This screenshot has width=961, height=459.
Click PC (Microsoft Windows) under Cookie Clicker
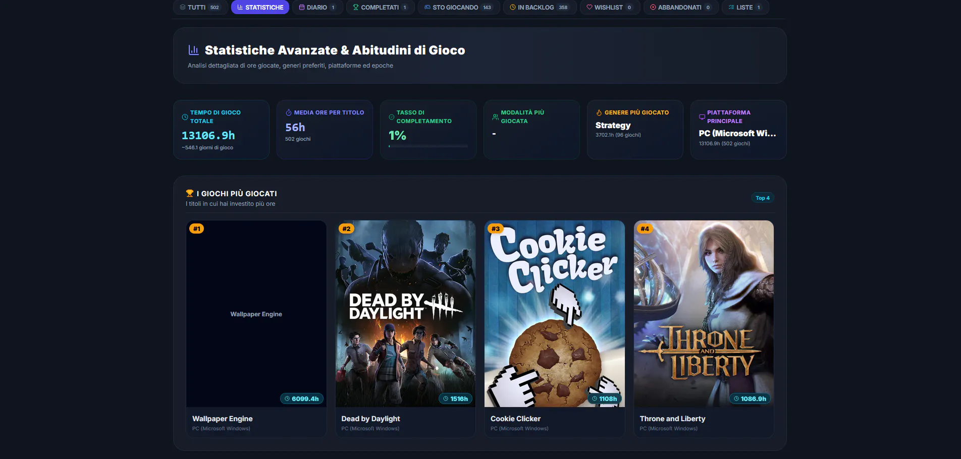[x=519, y=428]
